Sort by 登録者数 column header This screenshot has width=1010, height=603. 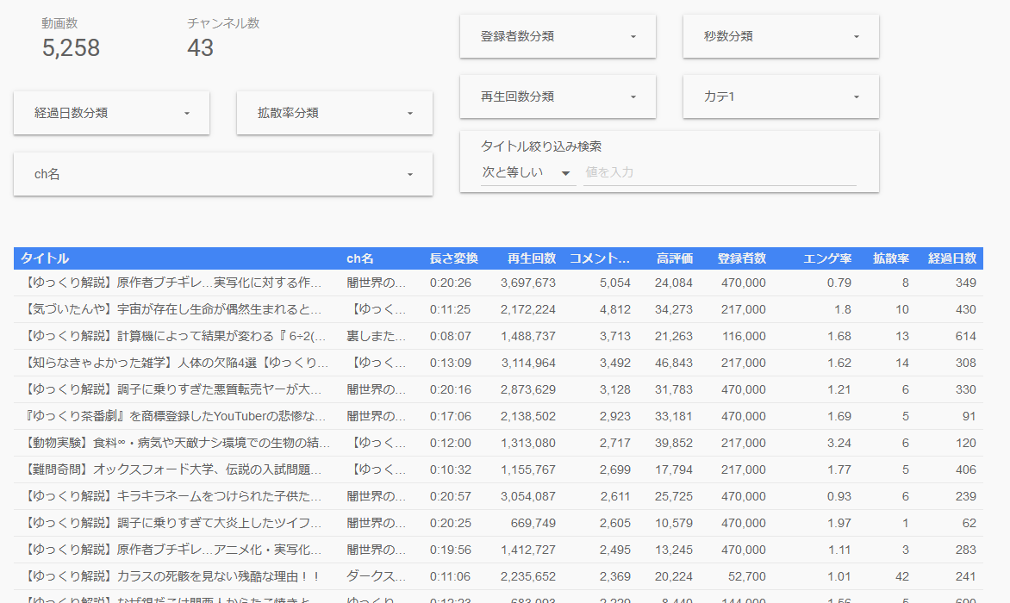point(741,258)
